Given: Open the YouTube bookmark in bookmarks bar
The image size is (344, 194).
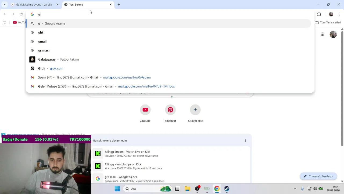Looking at the screenshot, I should point(19,22).
